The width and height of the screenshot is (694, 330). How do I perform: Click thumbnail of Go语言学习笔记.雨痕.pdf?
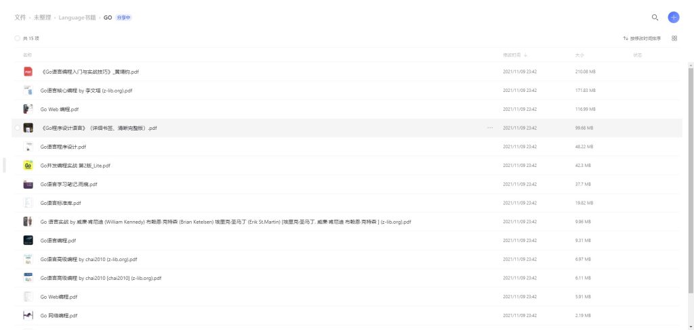[x=28, y=184]
